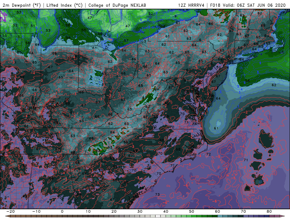290x218 pixels.
Task: Click the 'F018' forecast hour text
Action: [x=215, y=5]
